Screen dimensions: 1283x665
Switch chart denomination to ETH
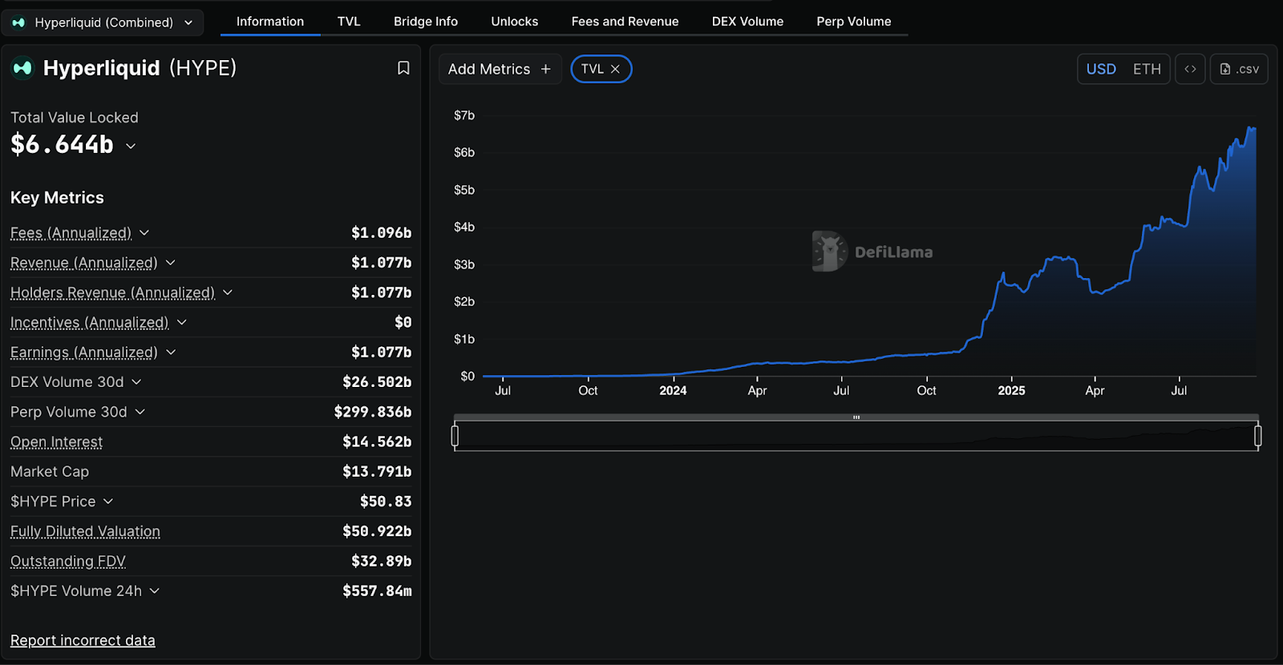(1146, 69)
